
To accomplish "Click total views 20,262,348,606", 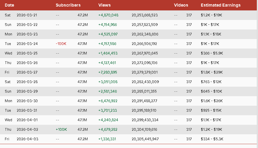I will click(145, 34).
